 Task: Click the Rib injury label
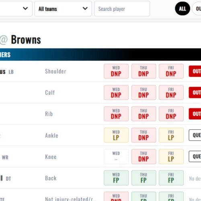49,114
